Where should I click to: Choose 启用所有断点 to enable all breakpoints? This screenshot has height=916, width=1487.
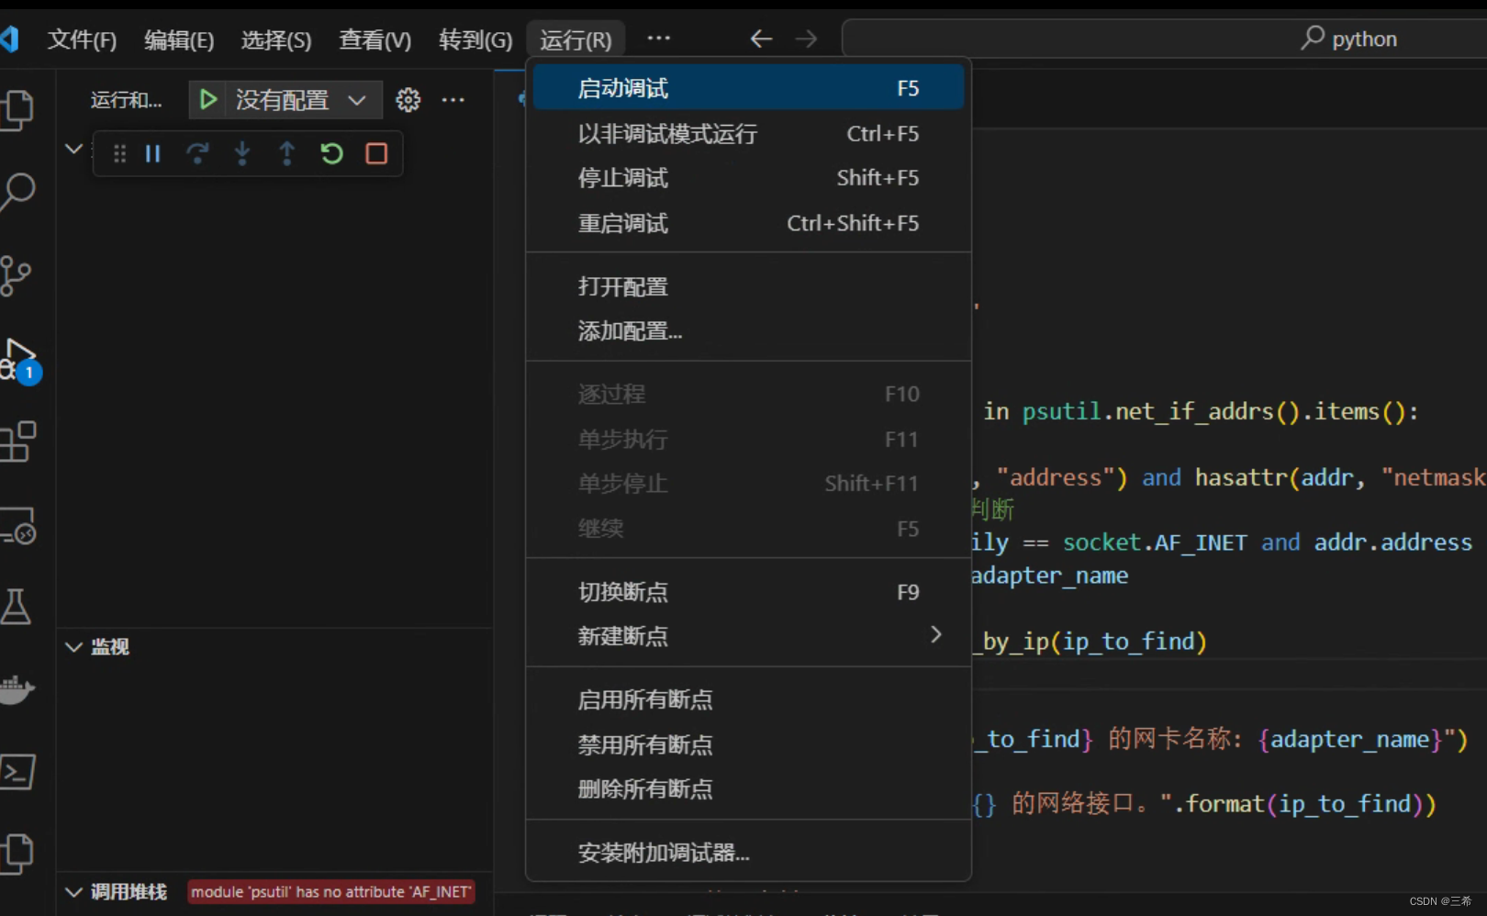tap(644, 700)
